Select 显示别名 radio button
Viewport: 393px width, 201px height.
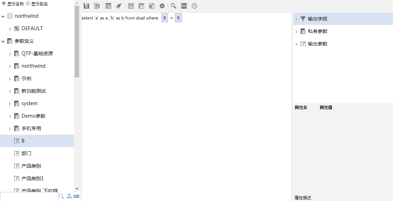(28, 3)
